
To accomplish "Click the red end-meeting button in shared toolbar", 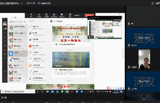I will [89, 15].
